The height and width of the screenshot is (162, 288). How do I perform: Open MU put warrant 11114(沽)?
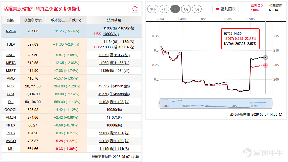pos(122,149)
